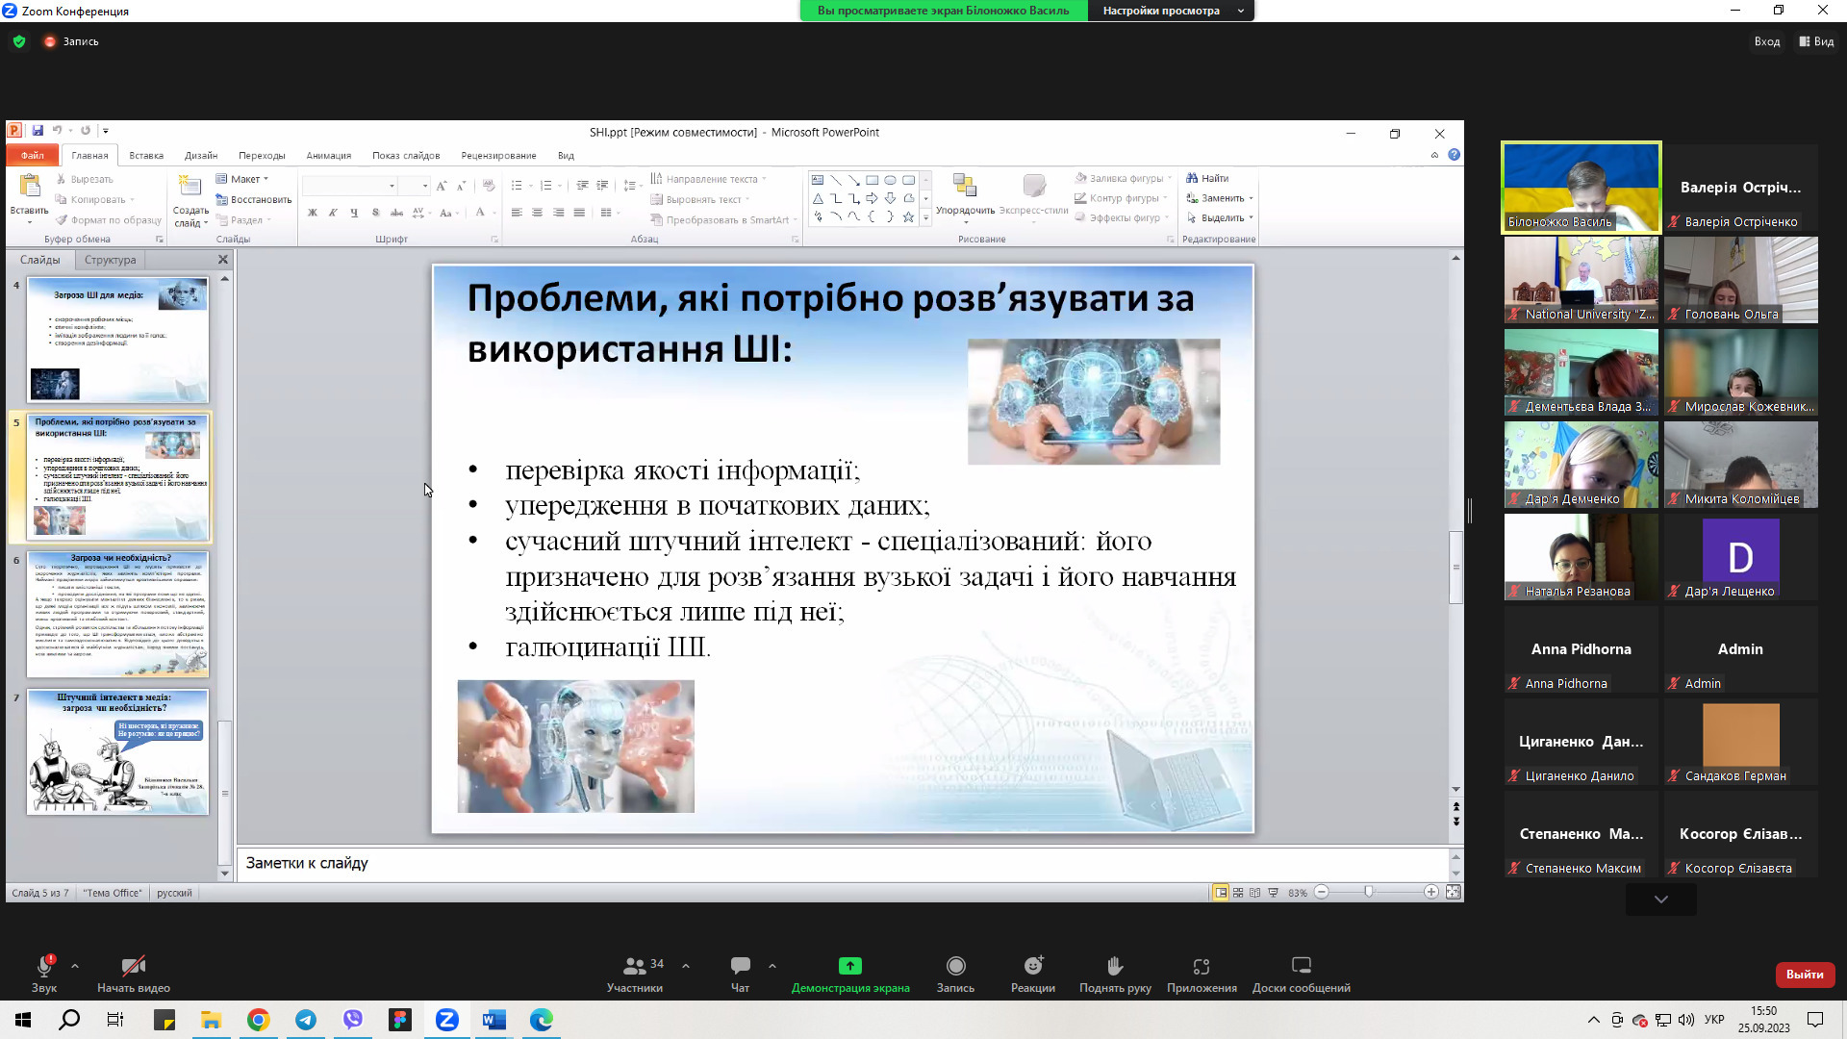This screenshot has width=1847, height=1039.
Task: Expand the audio options arrow beside Звук
Action: tap(75, 966)
